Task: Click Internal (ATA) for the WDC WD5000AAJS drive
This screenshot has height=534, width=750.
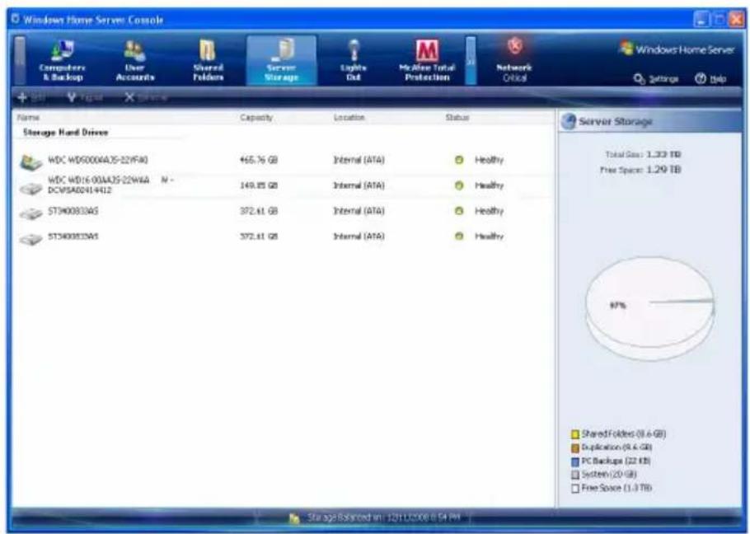Action: (359, 160)
